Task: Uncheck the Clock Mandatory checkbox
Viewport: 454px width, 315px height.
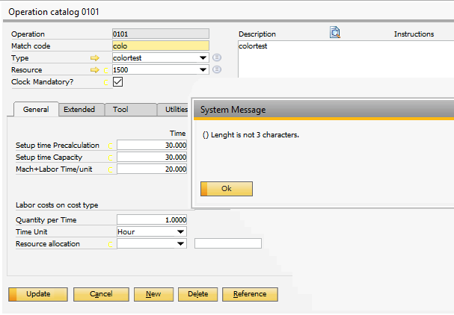Action: (x=117, y=82)
